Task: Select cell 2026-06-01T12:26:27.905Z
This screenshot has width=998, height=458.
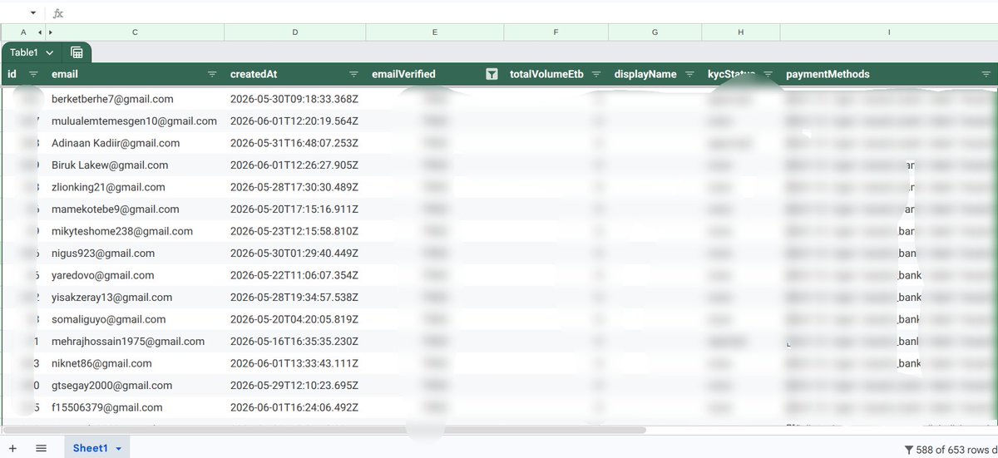Action: [x=294, y=165]
